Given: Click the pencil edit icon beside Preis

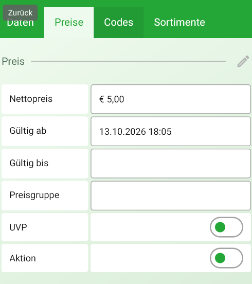Looking at the screenshot, I should click(243, 61).
